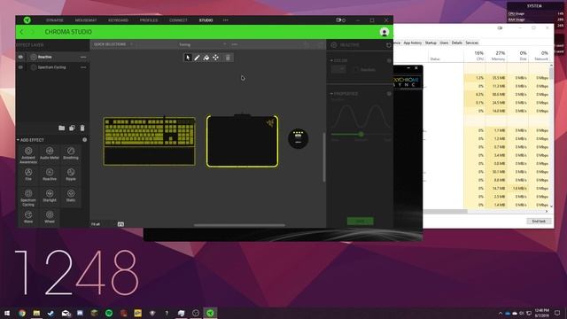Image resolution: width=567 pixels, height=319 pixels.
Task: Click the add group folder icon under layers
Action: coord(61,128)
